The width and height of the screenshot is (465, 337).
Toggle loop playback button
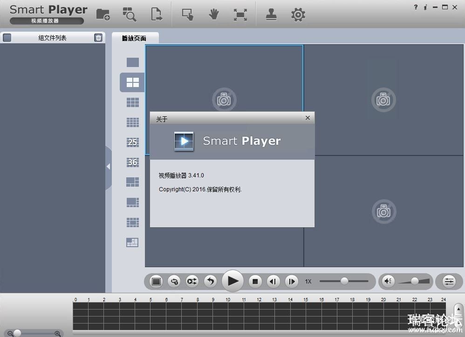(x=174, y=281)
